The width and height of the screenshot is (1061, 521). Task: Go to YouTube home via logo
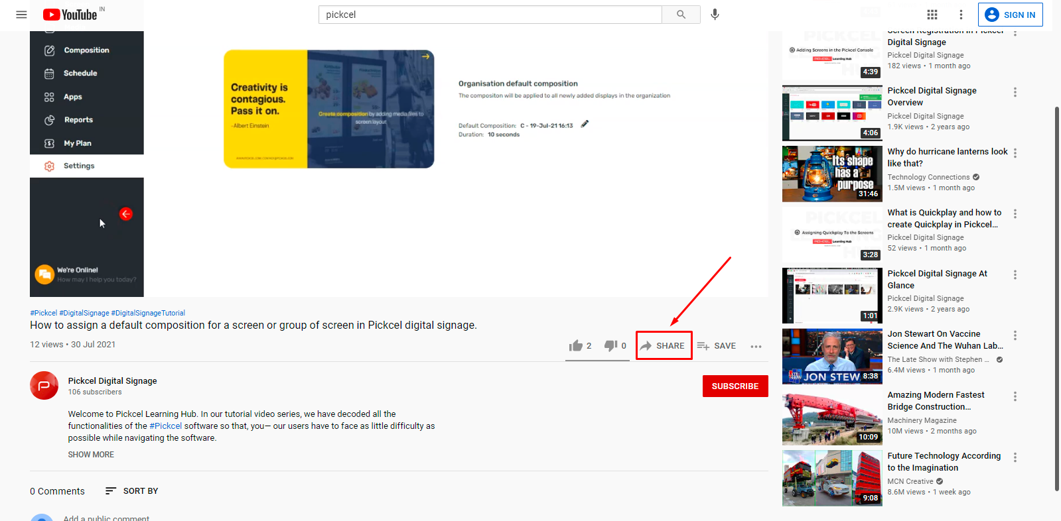70,15
